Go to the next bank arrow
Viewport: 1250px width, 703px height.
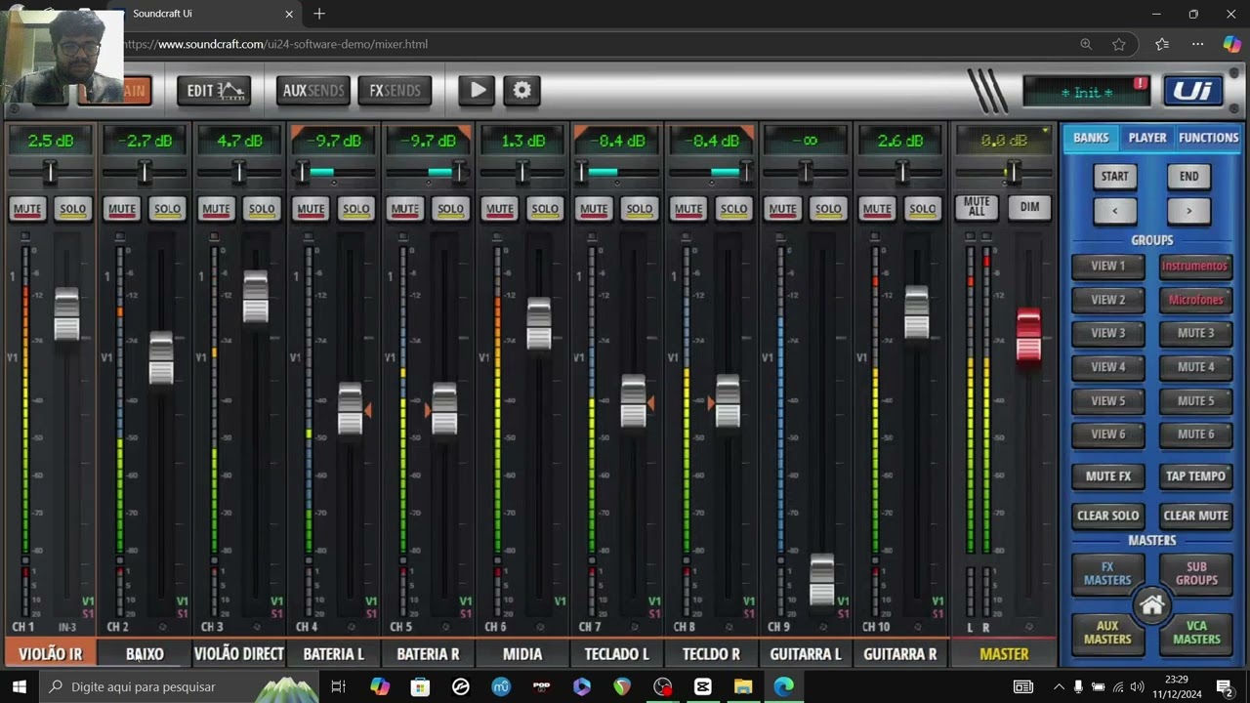1188,211
